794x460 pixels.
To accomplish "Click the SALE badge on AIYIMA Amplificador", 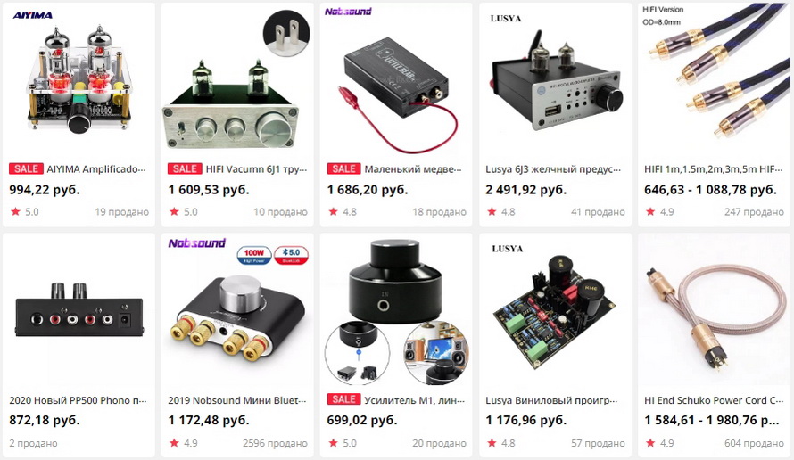I will [27, 169].
